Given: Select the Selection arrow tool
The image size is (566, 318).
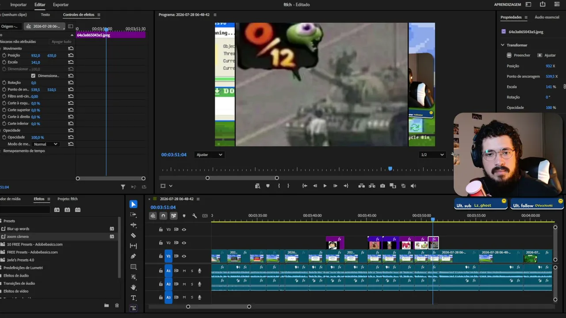Looking at the screenshot, I should pyautogui.click(x=133, y=204).
